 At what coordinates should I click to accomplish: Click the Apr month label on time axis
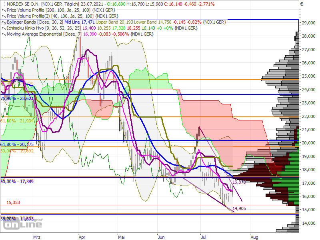[x=82, y=237]
